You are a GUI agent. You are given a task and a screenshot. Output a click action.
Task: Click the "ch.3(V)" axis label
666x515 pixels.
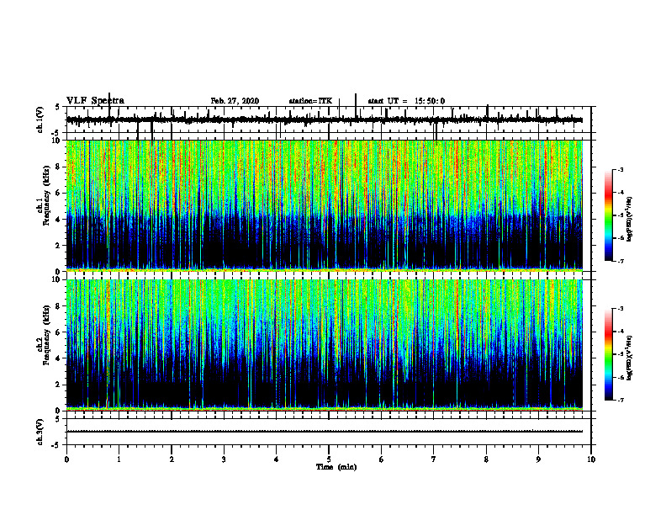(x=40, y=432)
